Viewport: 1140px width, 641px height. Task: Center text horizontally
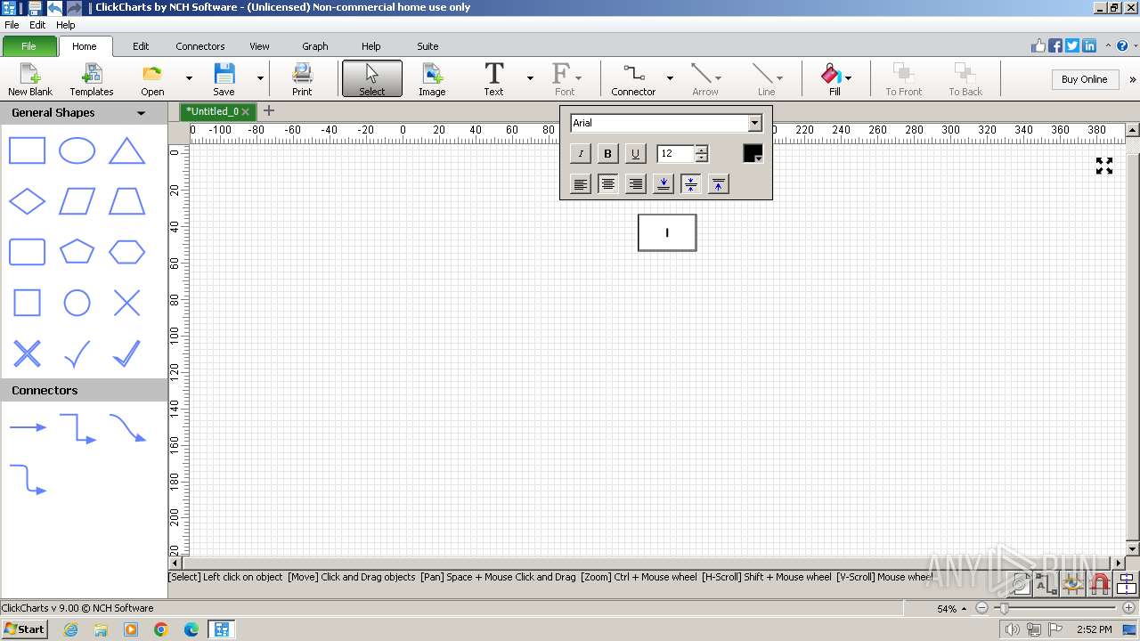click(607, 184)
